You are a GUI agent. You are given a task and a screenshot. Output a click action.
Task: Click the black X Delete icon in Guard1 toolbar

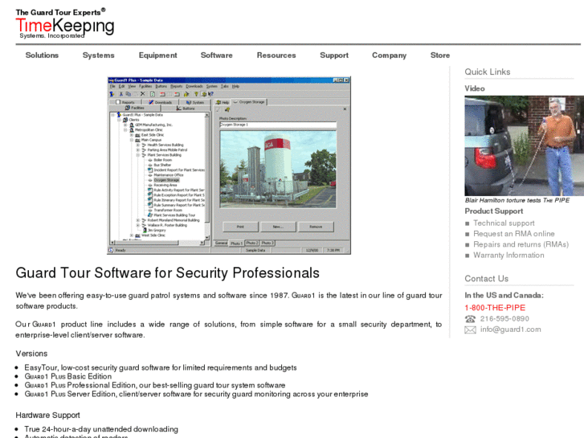[x=143, y=94]
